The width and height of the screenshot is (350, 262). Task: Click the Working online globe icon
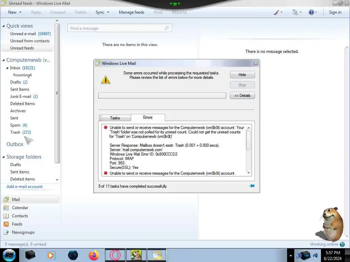(x=342, y=244)
